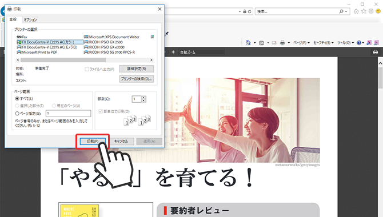Click the printer list horizontal scrollbar thumb
The image size is (383, 217).
(63, 60)
